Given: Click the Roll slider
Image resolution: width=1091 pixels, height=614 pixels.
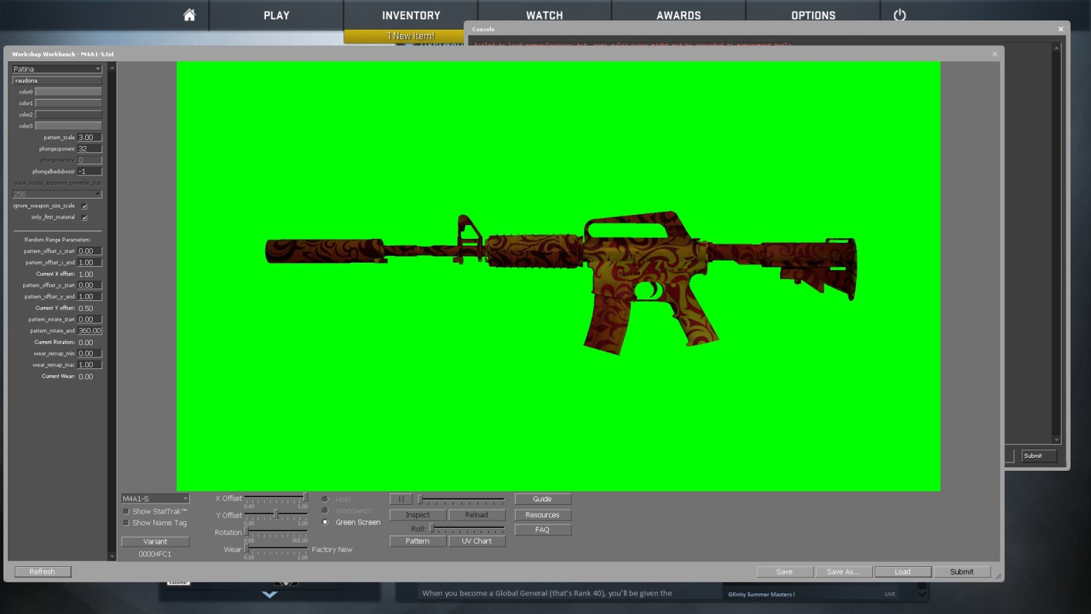Looking at the screenshot, I should 467,529.
